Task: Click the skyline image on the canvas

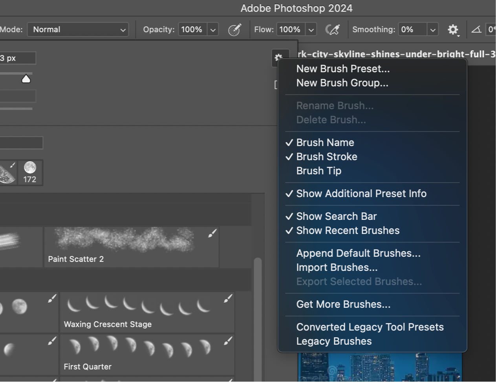Action: pyautogui.click(x=380, y=367)
